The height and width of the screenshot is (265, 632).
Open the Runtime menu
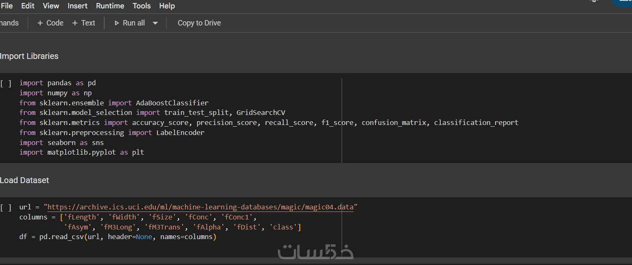110,6
